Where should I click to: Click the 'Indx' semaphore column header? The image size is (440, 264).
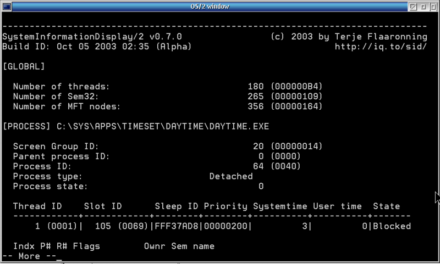(x=24, y=246)
